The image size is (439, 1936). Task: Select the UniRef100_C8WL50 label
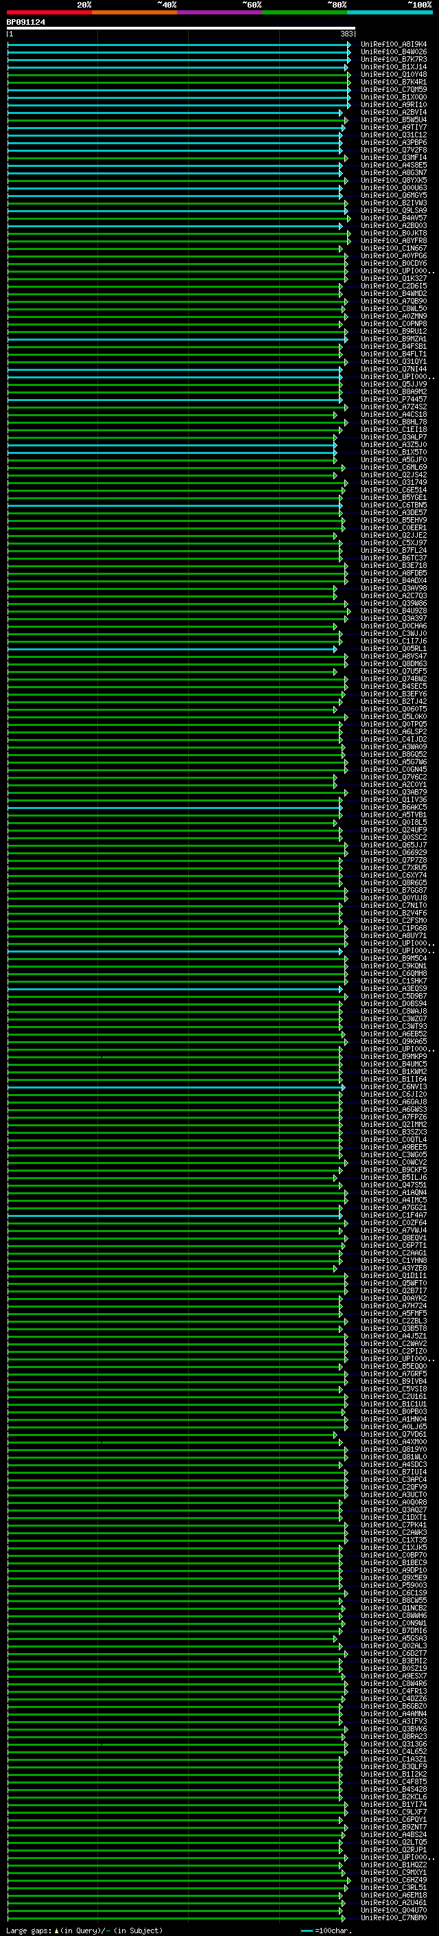[394, 309]
